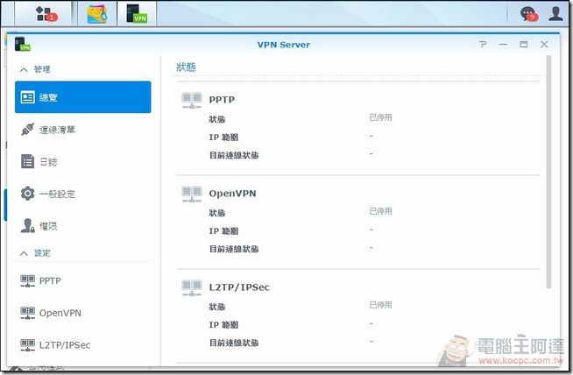This screenshot has width=573, height=375.
Task: Open 連線清單 connection list
Action: (x=83, y=130)
